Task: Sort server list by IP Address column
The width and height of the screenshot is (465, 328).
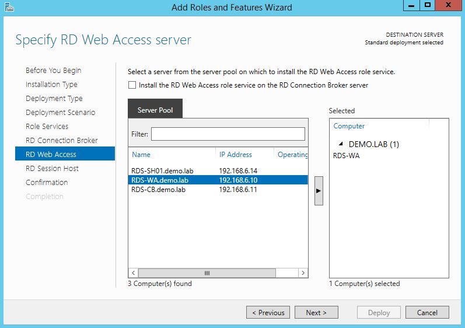Action: click(x=236, y=155)
